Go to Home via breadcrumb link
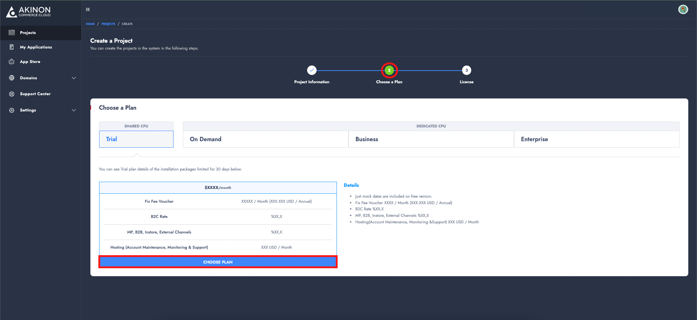 click(x=90, y=24)
